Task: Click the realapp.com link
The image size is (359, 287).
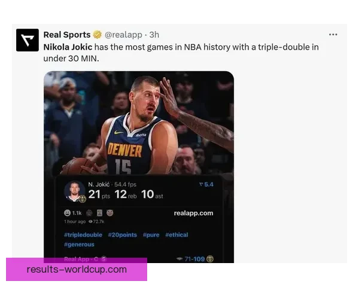Action: click(x=193, y=213)
